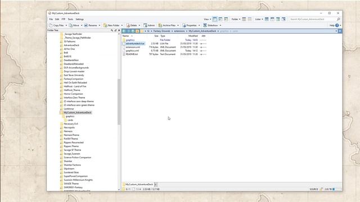Image resolution: width=360 pixels, height=202 pixels.
Task: Select the graphics folder in file list
Action: tap(130, 40)
